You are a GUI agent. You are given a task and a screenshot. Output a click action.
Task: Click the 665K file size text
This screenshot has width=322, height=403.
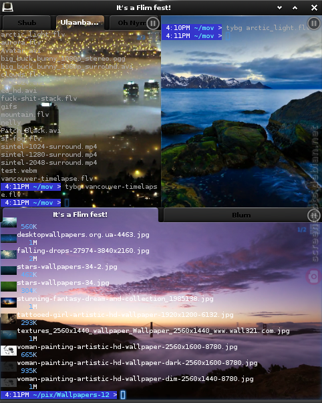29,355
